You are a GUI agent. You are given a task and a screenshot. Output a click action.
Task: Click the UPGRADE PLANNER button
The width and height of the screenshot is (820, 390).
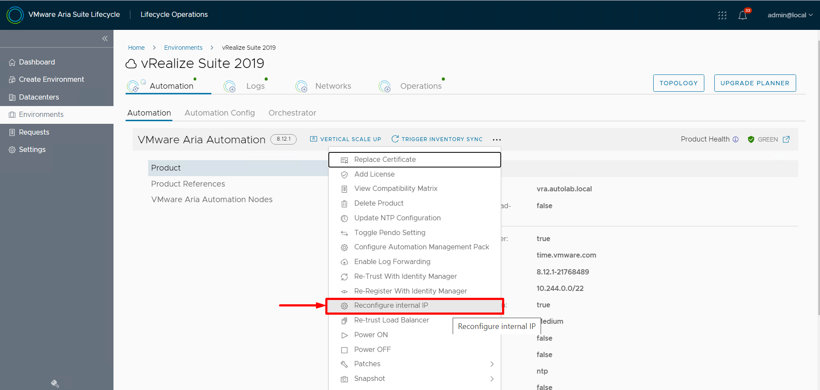(x=755, y=83)
